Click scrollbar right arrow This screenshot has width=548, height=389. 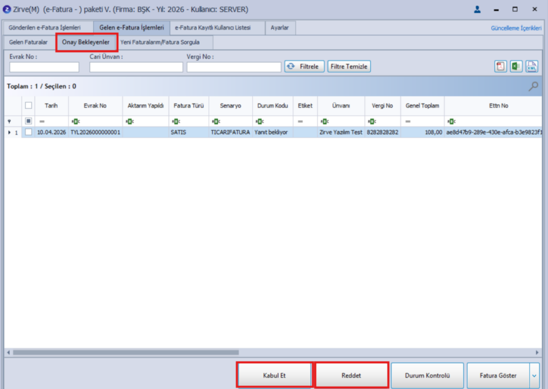(x=537, y=352)
